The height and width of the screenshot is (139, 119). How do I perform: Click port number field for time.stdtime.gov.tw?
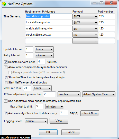(106, 16)
